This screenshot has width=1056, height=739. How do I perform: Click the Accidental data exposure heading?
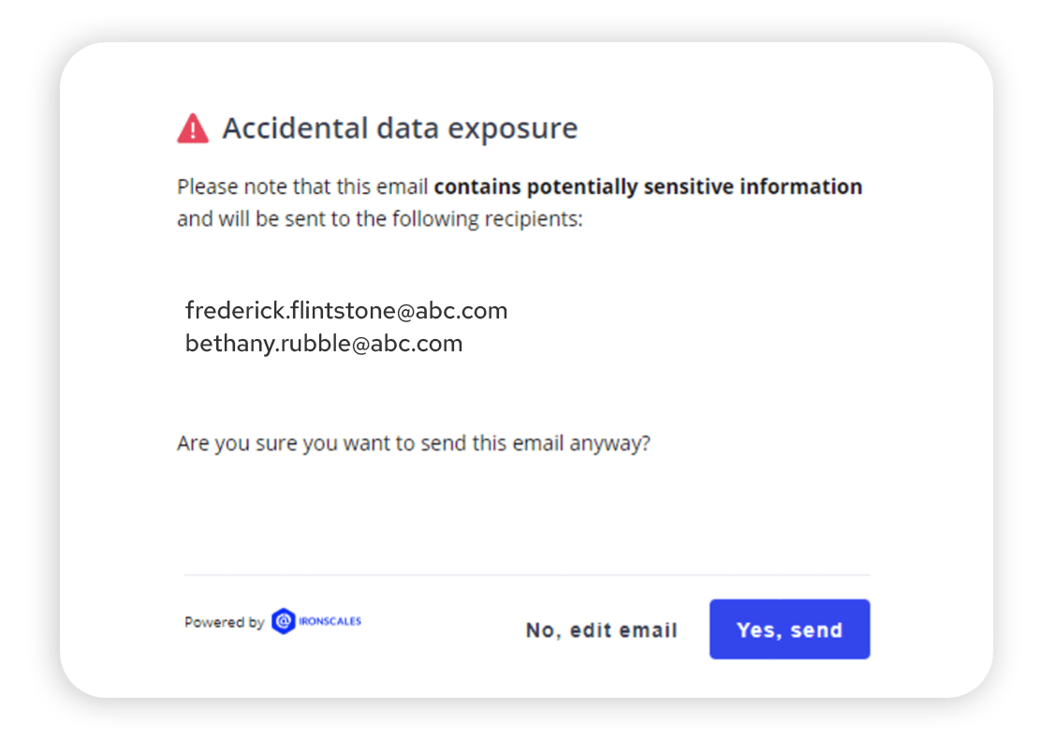click(400, 128)
